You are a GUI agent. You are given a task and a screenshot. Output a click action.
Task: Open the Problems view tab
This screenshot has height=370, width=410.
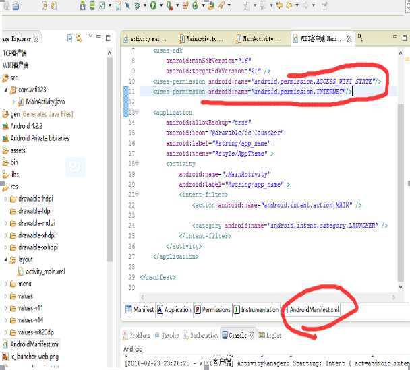136,335
